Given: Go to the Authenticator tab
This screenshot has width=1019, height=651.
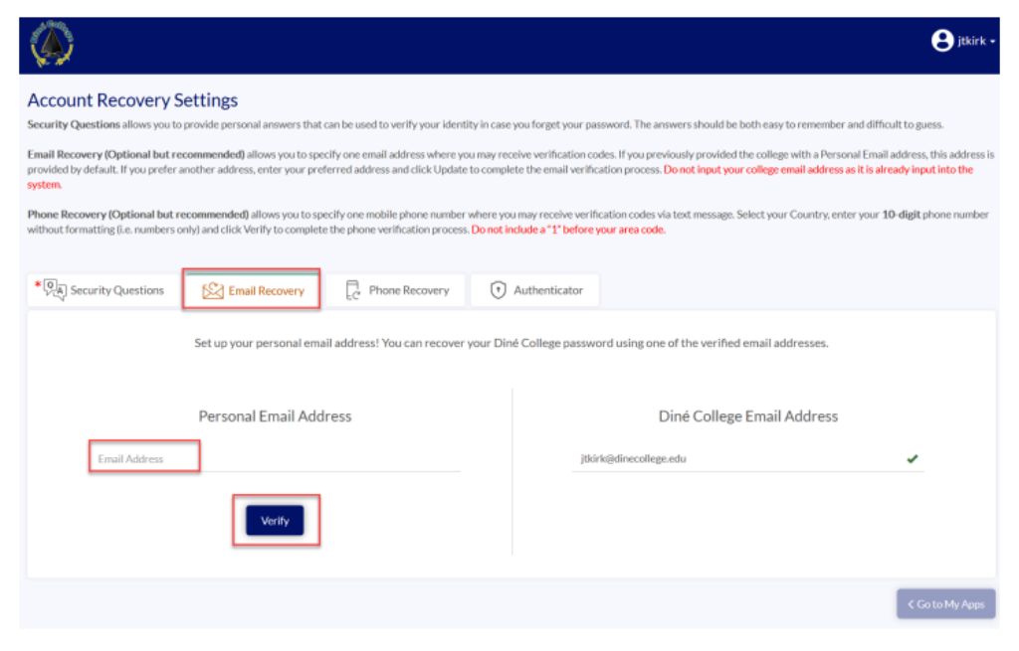Looking at the screenshot, I should pyautogui.click(x=534, y=290).
